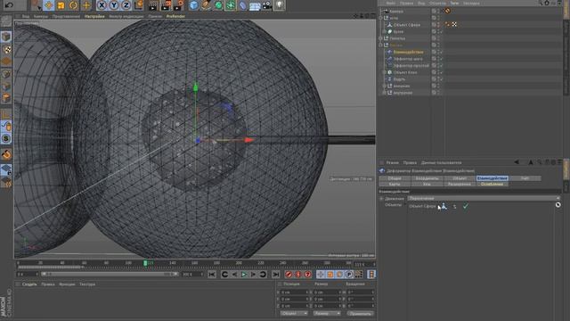The image size is (570, 321).
Task: Click the green current-frame timeline marker
Action: click(145, 263)
